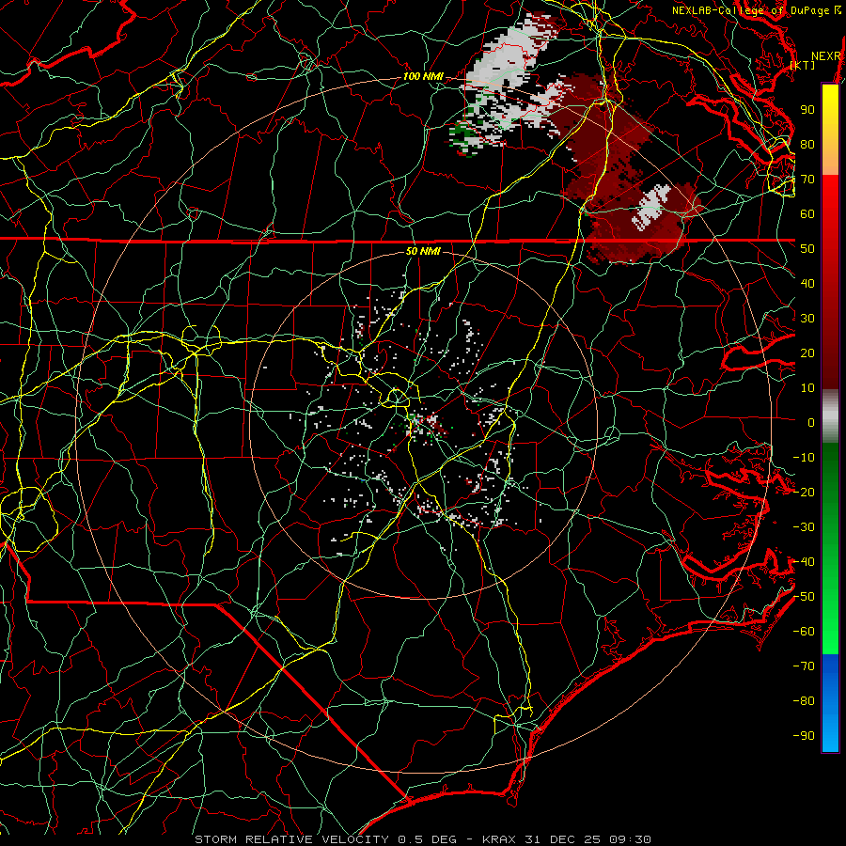Click the positive 10 knot scale label
Screen dimensions: 846x846
[x=807, y=388]
